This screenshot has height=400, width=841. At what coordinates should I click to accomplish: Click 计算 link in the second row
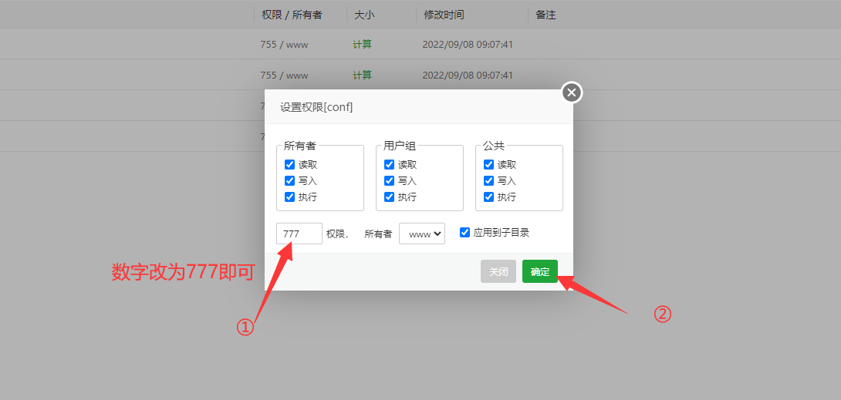[x=362, y=75]
